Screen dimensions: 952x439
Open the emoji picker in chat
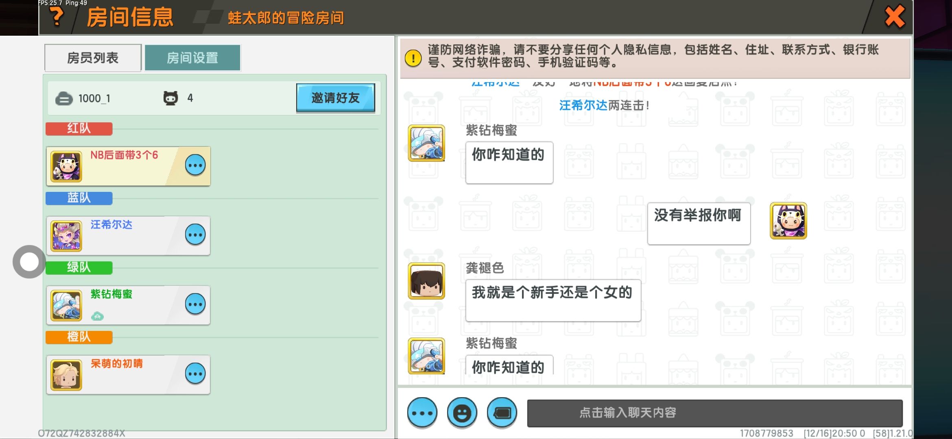[462, 413]
